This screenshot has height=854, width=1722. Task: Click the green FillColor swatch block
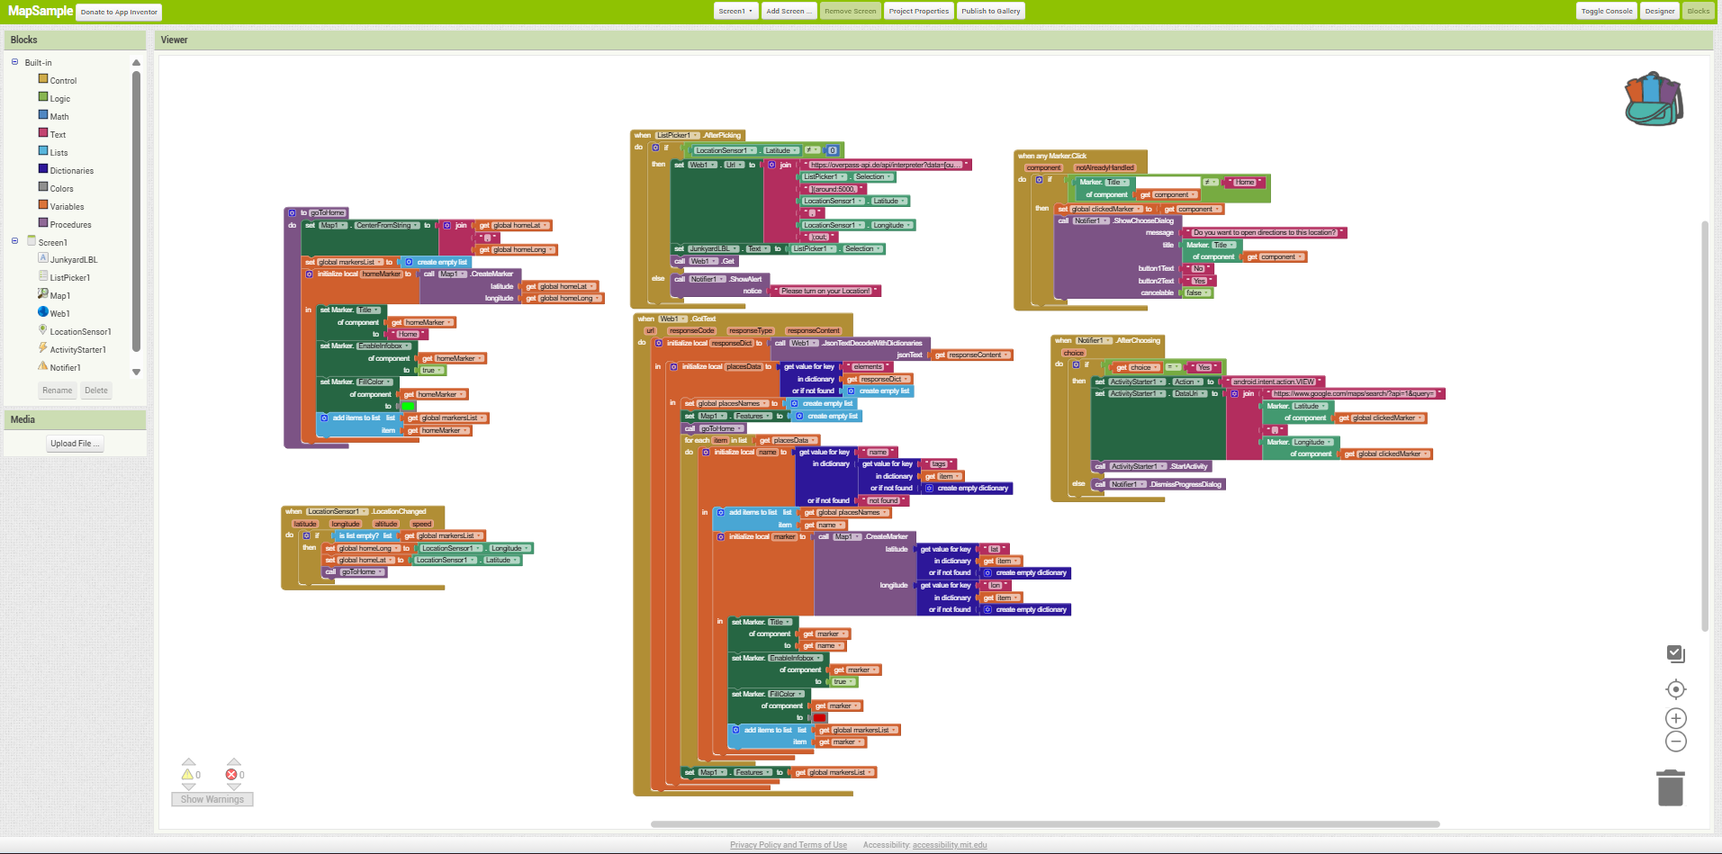[x=408, y=407]
